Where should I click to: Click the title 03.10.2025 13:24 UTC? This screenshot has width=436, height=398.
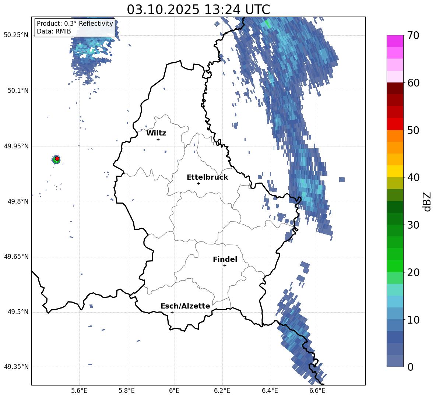tap(198, 10)
